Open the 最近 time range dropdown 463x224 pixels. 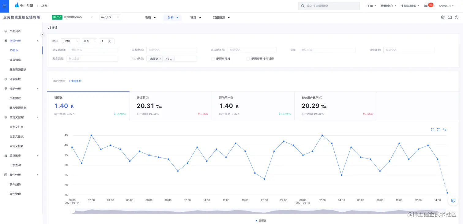click(x=89, y=41)
